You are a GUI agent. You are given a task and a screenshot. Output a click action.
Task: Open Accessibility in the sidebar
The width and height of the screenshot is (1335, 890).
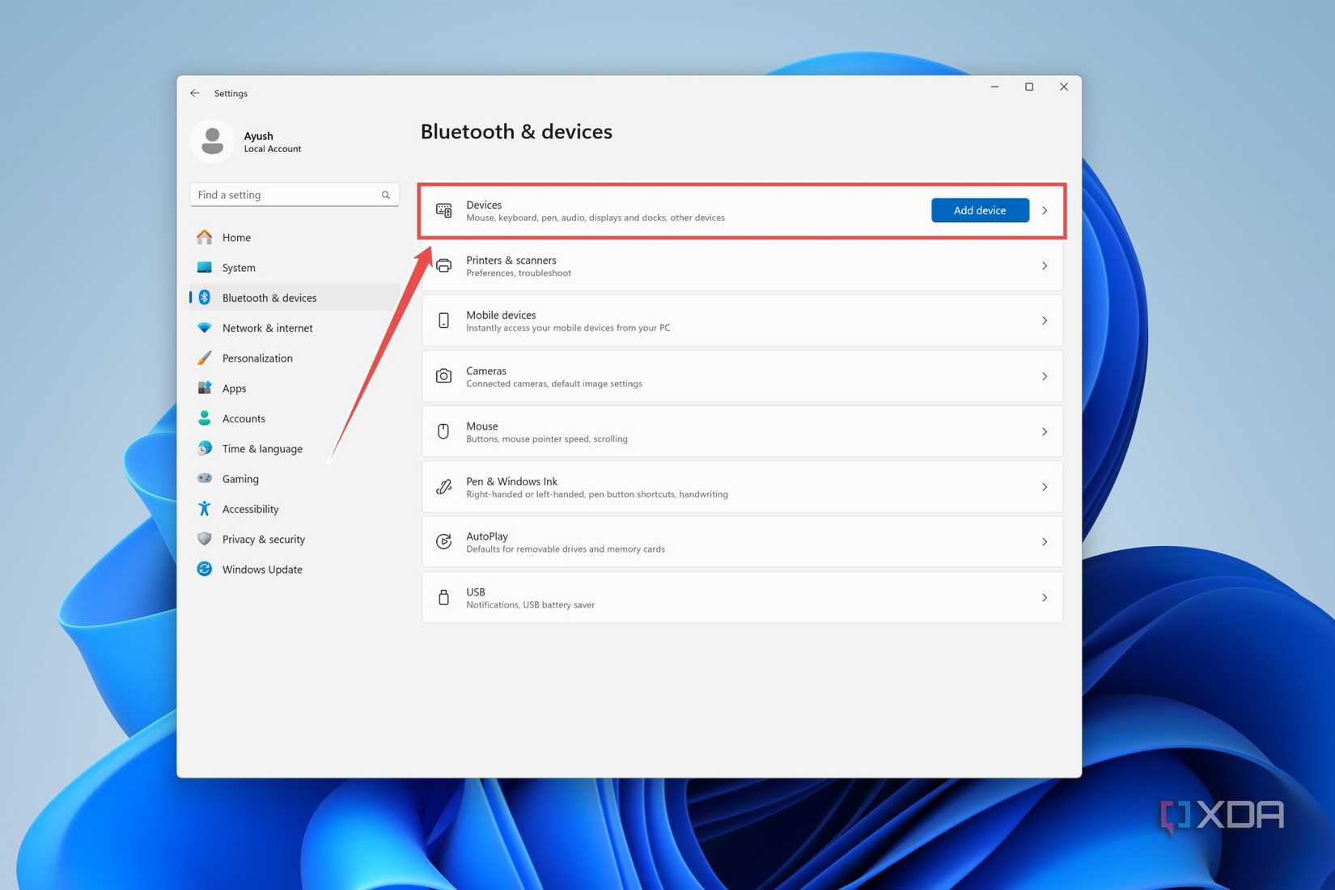point(250,509)
